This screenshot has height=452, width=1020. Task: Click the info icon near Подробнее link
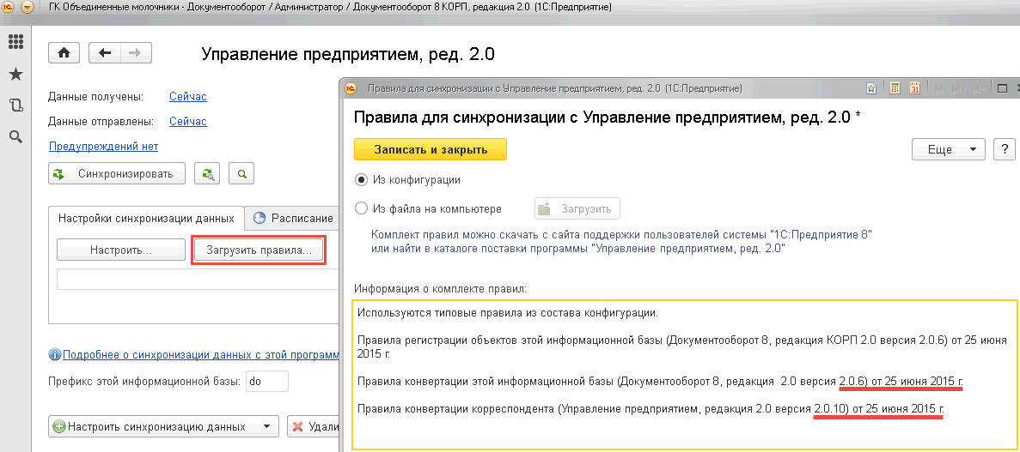pyautogui.click(x=55, y=354)
